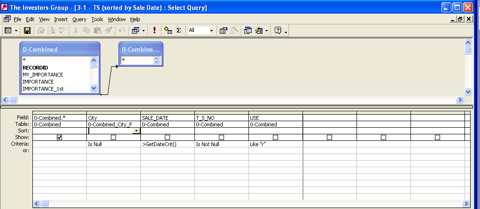Open the query Properties icon
Screen dimensions: 480x209
coord(224,31)
